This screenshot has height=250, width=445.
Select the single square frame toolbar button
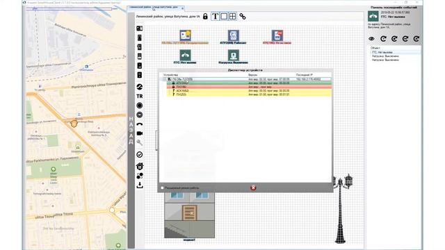224,17
